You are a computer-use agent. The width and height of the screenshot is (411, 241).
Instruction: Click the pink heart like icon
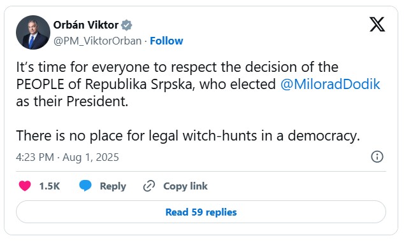(x=25, y=186)
